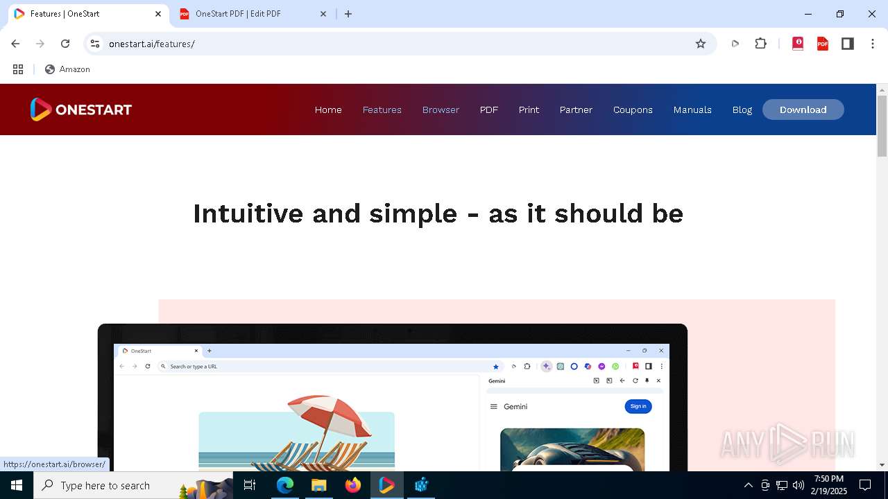Toggle the side panel icon
Viewport: 888px width, 499px height.
pyautogui.click(x=848, y=44)
